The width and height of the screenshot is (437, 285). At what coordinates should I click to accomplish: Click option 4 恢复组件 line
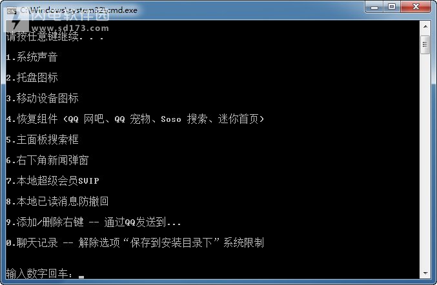click(x=135, y=119)
